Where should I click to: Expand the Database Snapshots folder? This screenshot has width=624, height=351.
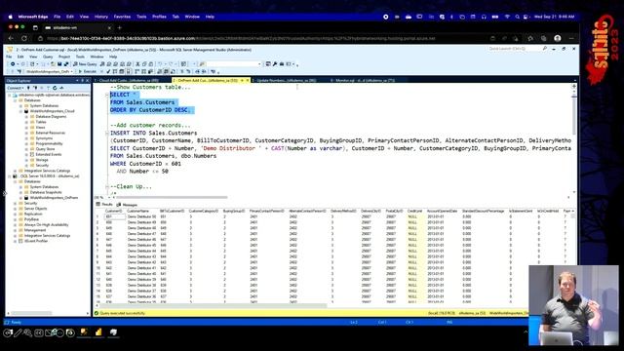coord(21,192)
